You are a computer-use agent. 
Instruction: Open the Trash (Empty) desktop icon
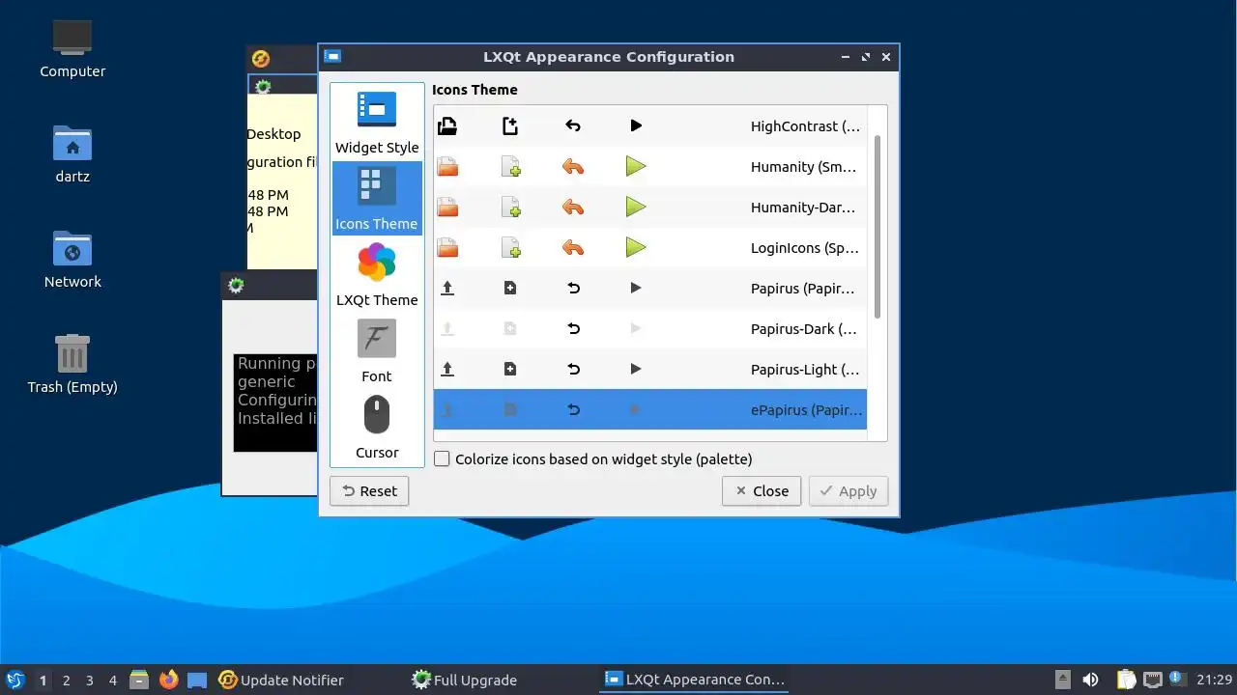tap(72, 366)
